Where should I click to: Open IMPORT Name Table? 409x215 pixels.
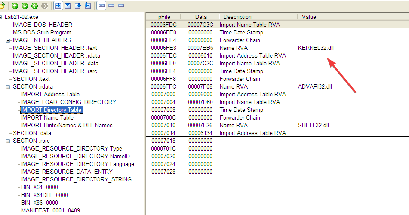coord(47,118)
